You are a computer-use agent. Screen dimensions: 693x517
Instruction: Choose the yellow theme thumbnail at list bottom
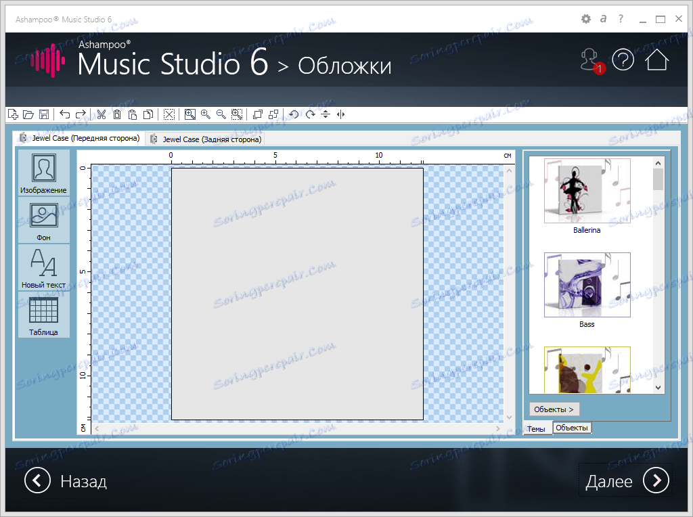click(x=587, y=370)
